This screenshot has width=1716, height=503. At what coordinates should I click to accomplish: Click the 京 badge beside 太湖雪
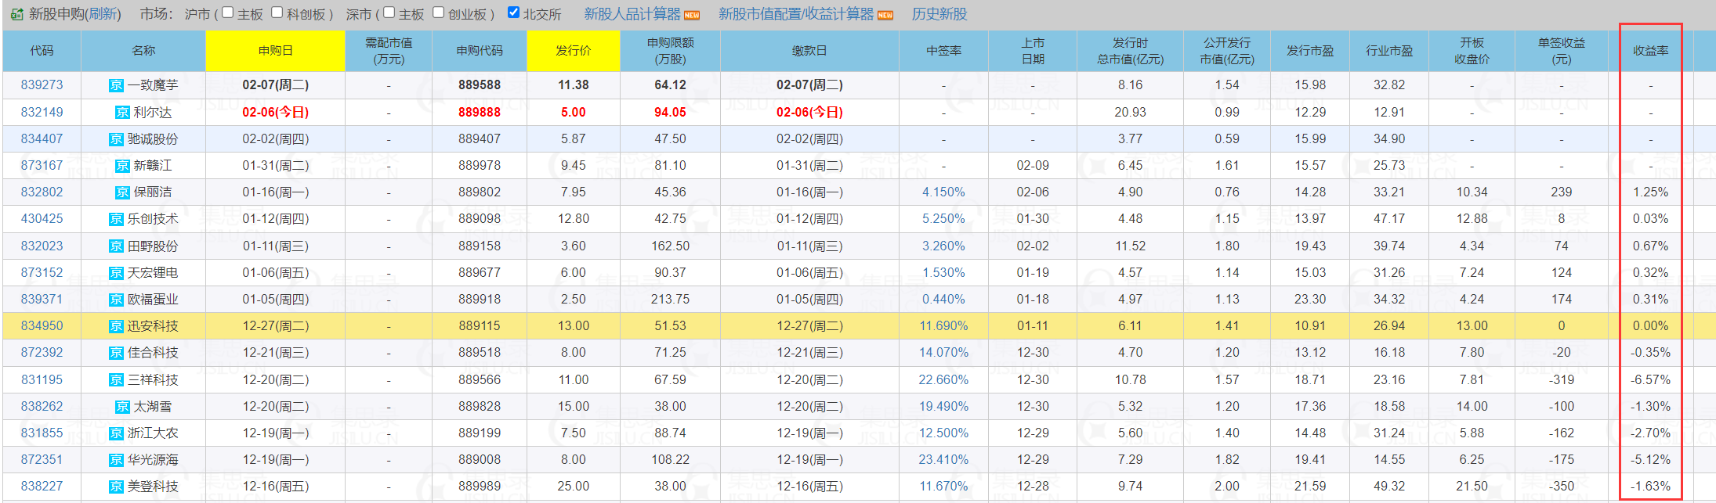[x=122, y=407]
